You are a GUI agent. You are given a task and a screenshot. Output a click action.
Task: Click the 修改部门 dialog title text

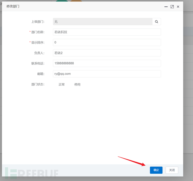[x=13, y=6]
